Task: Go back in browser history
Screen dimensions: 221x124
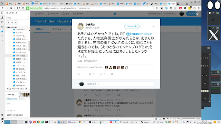Action: (2, 8)
